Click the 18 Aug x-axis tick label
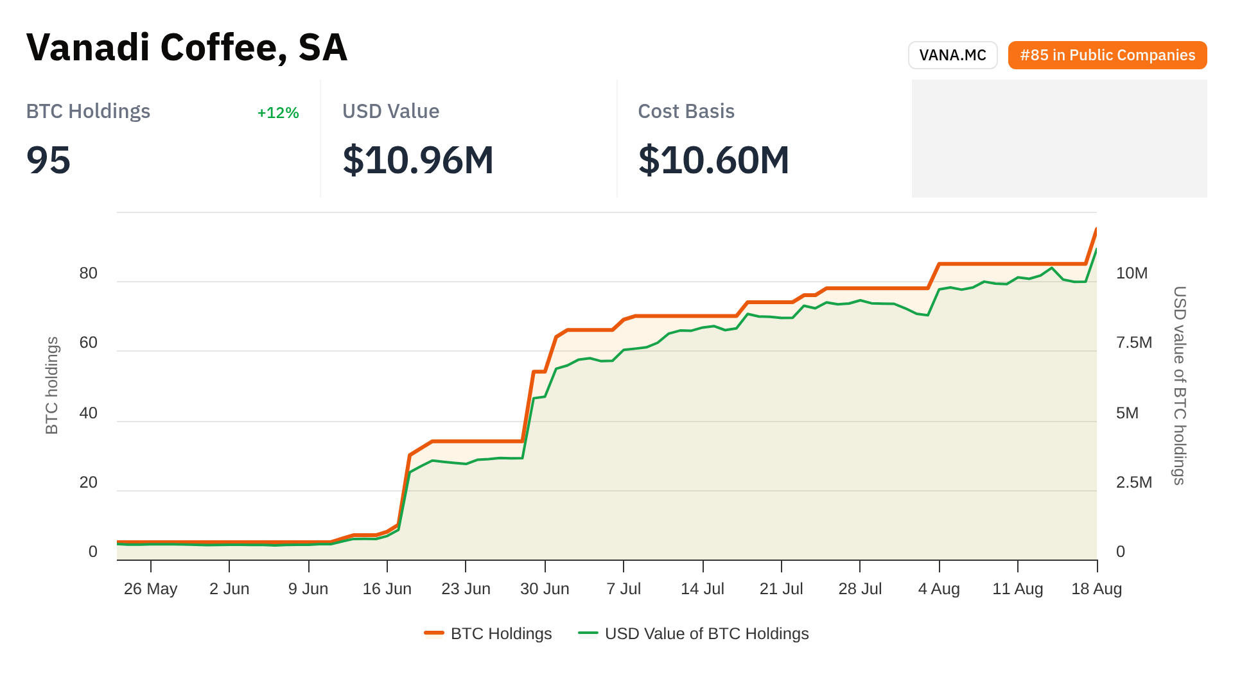The height and width of the screenshot is (693, 1233). (x=1096, y=589)
